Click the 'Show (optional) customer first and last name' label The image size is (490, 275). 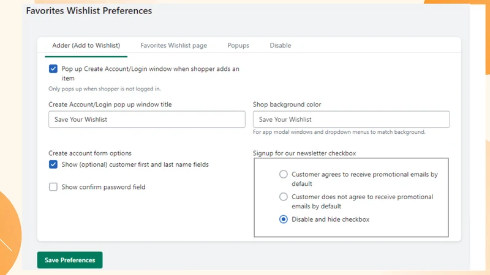pyautogui.click(x=135, y=164)
